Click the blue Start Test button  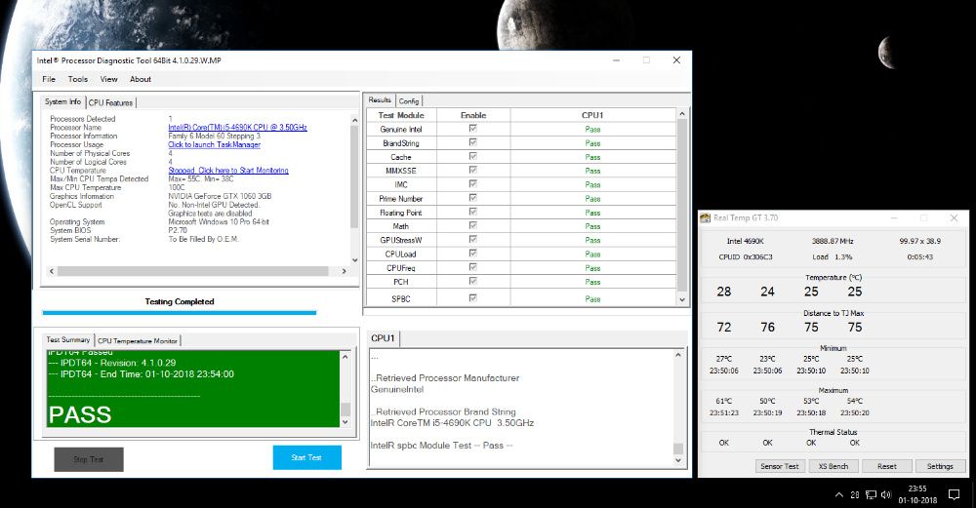[x=306, y=457]
